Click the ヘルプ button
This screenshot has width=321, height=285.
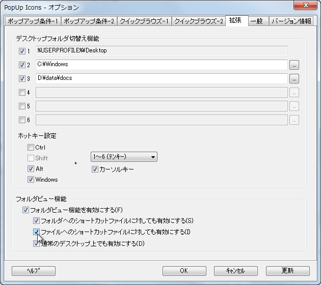pos(34,271)
